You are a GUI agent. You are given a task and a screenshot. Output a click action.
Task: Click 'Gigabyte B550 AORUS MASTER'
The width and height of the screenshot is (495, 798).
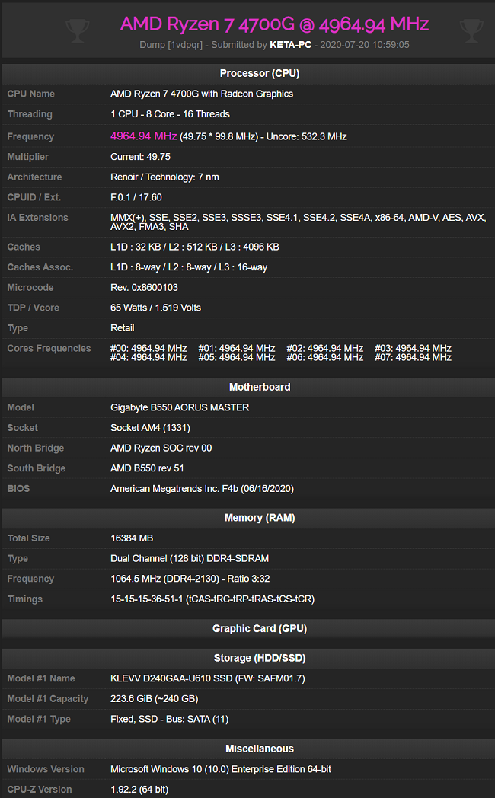pyautogui.click(x=180, y=407)
